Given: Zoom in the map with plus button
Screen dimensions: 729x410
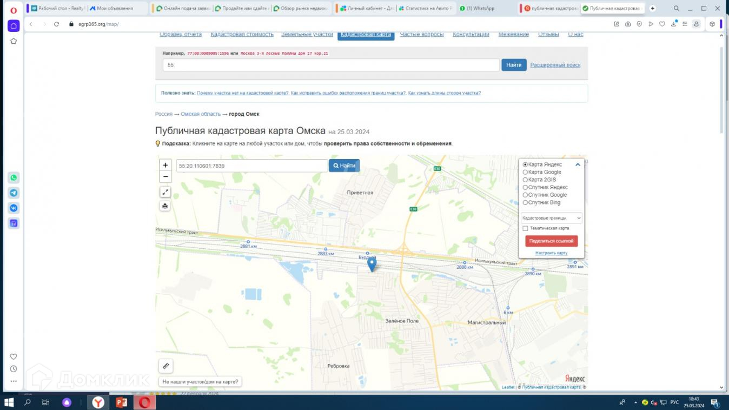Looking at the screenshot, I should [165, 166].
